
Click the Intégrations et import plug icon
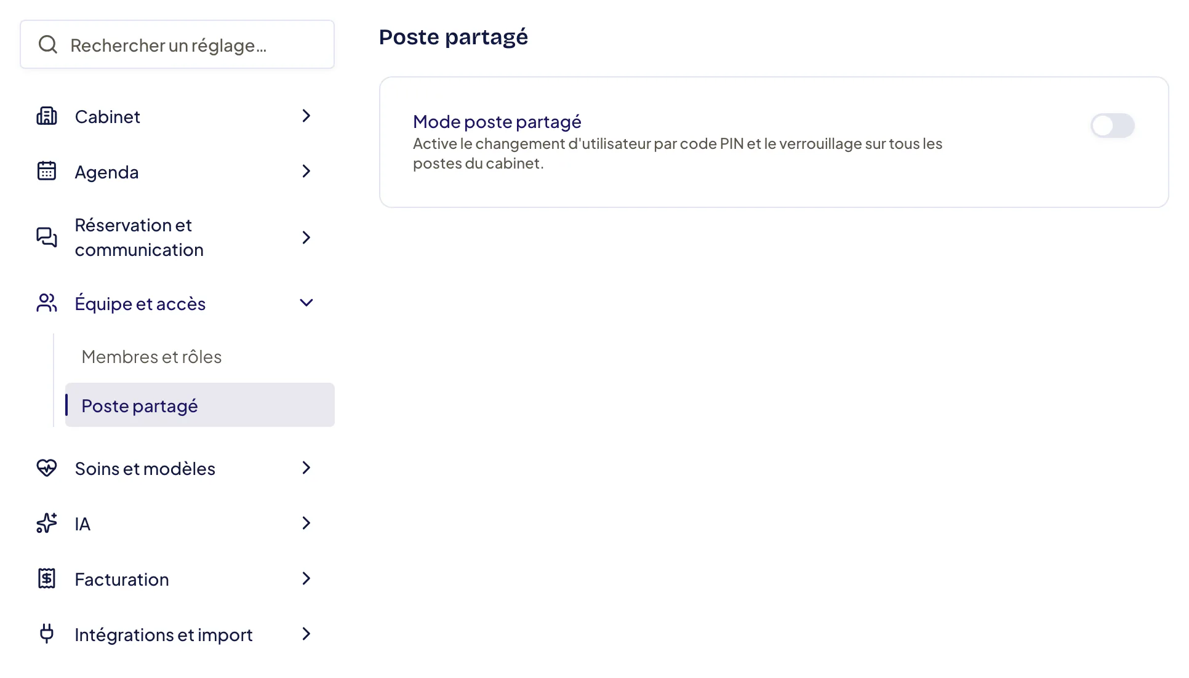tap(47, 634)
